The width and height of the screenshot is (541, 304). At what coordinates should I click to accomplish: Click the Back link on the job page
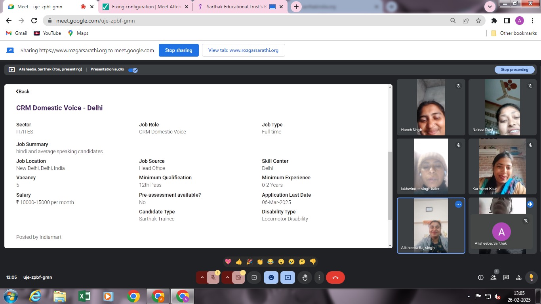click(x=23, y=91)
